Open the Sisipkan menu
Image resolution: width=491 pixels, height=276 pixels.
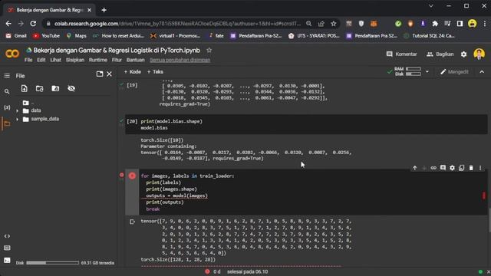tap(75, 60)
